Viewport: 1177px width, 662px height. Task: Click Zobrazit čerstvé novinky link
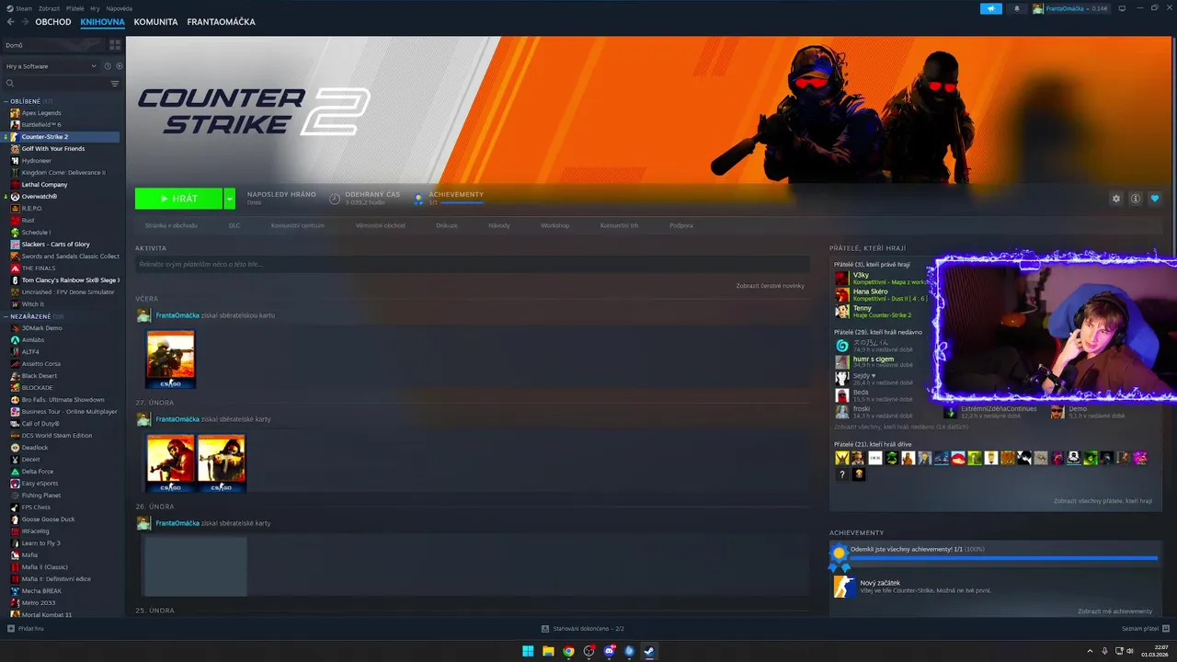click(770, 286)
